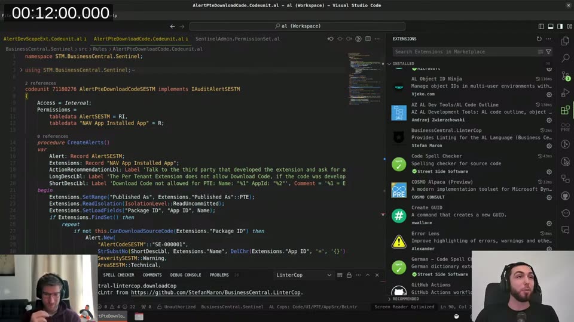574x322 pixels.
Task: Open Extensions panel more actions menu
Action: click(548, 39)
